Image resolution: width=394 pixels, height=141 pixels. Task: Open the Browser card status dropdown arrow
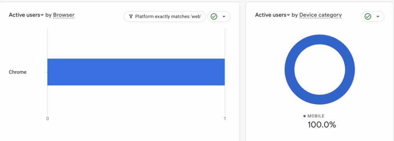pyautogui.click(x=224, y=16)
